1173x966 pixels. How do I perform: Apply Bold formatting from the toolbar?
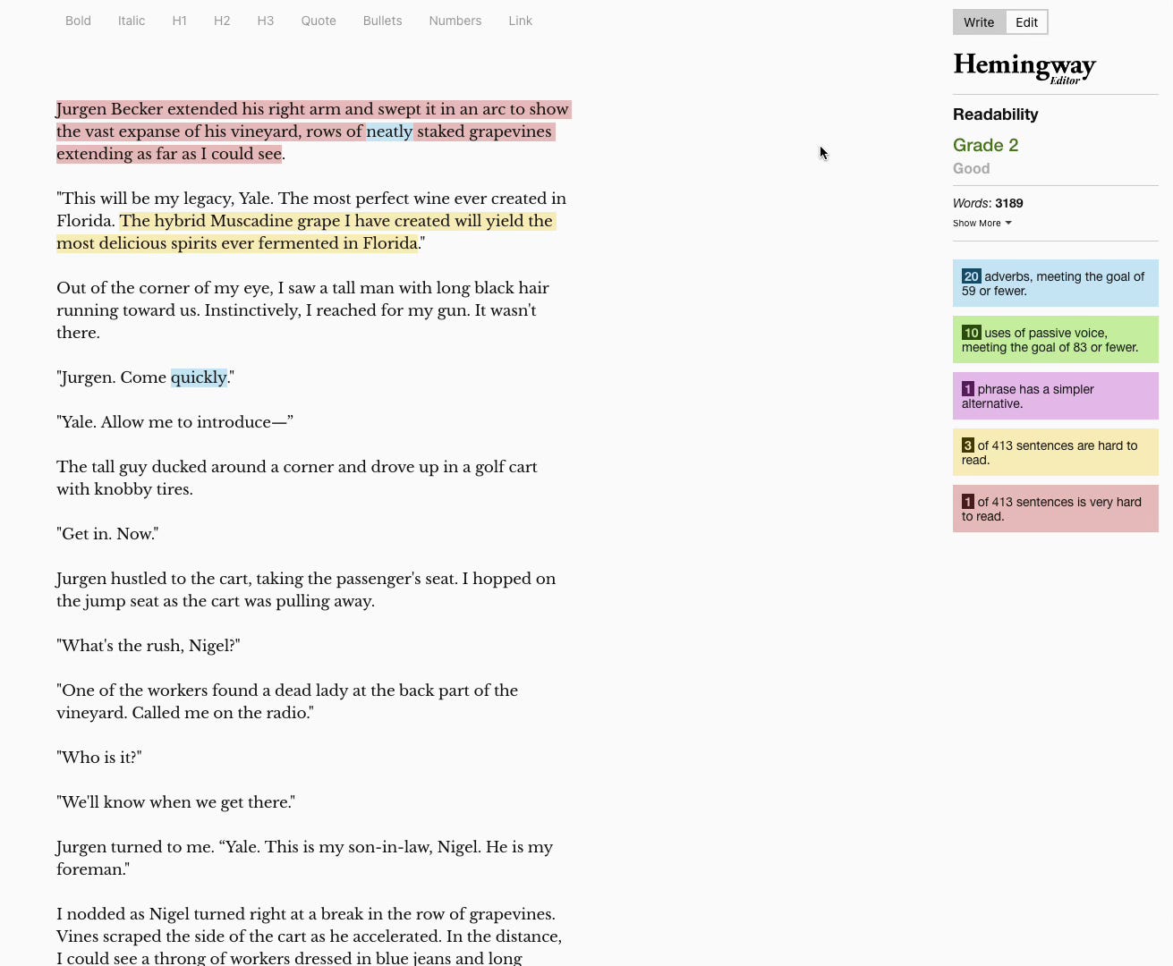(x=78, y=21)
